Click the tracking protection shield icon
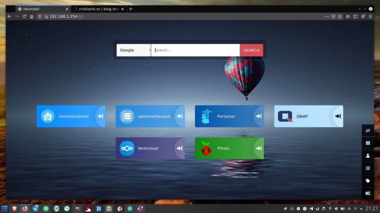Viewport: 380px width, 213px height. [x=40, y=17]
